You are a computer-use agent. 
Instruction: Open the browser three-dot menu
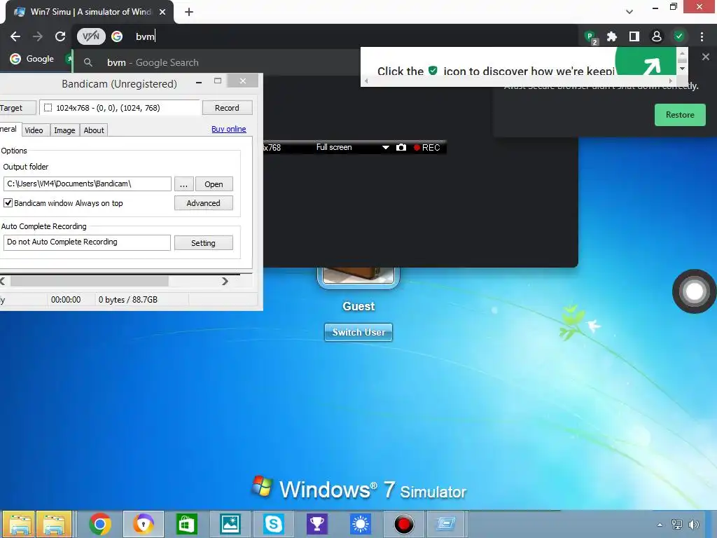(x=702, y=36)
